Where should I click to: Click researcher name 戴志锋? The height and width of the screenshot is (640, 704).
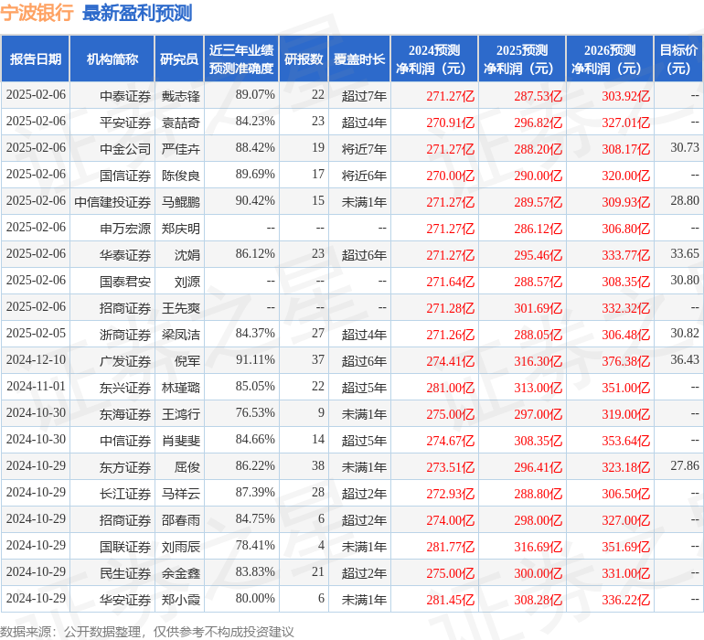point(181,96)
